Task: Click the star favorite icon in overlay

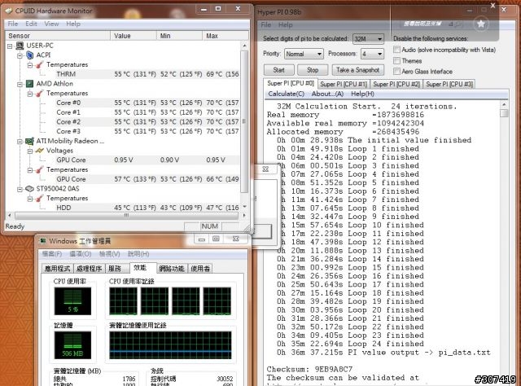Action: pos(481,24)
